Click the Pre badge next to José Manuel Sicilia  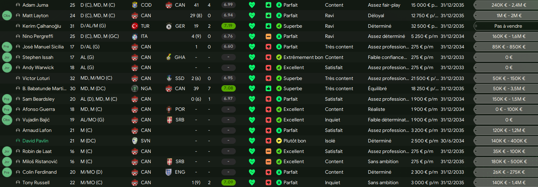7,47
